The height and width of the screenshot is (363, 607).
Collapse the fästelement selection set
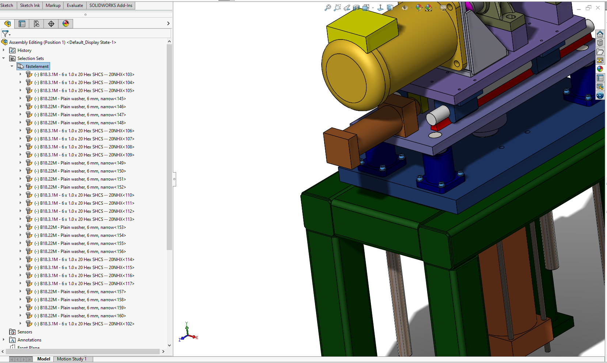coord(12,67)
